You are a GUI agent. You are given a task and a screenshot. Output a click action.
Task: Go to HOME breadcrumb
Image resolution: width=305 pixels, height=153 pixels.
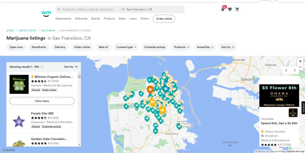point(10,31)
